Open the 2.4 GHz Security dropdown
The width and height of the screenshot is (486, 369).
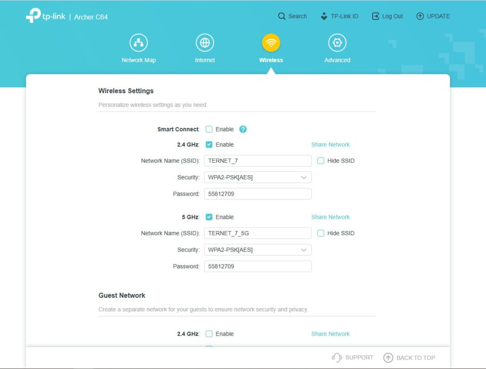pos(258,177)
